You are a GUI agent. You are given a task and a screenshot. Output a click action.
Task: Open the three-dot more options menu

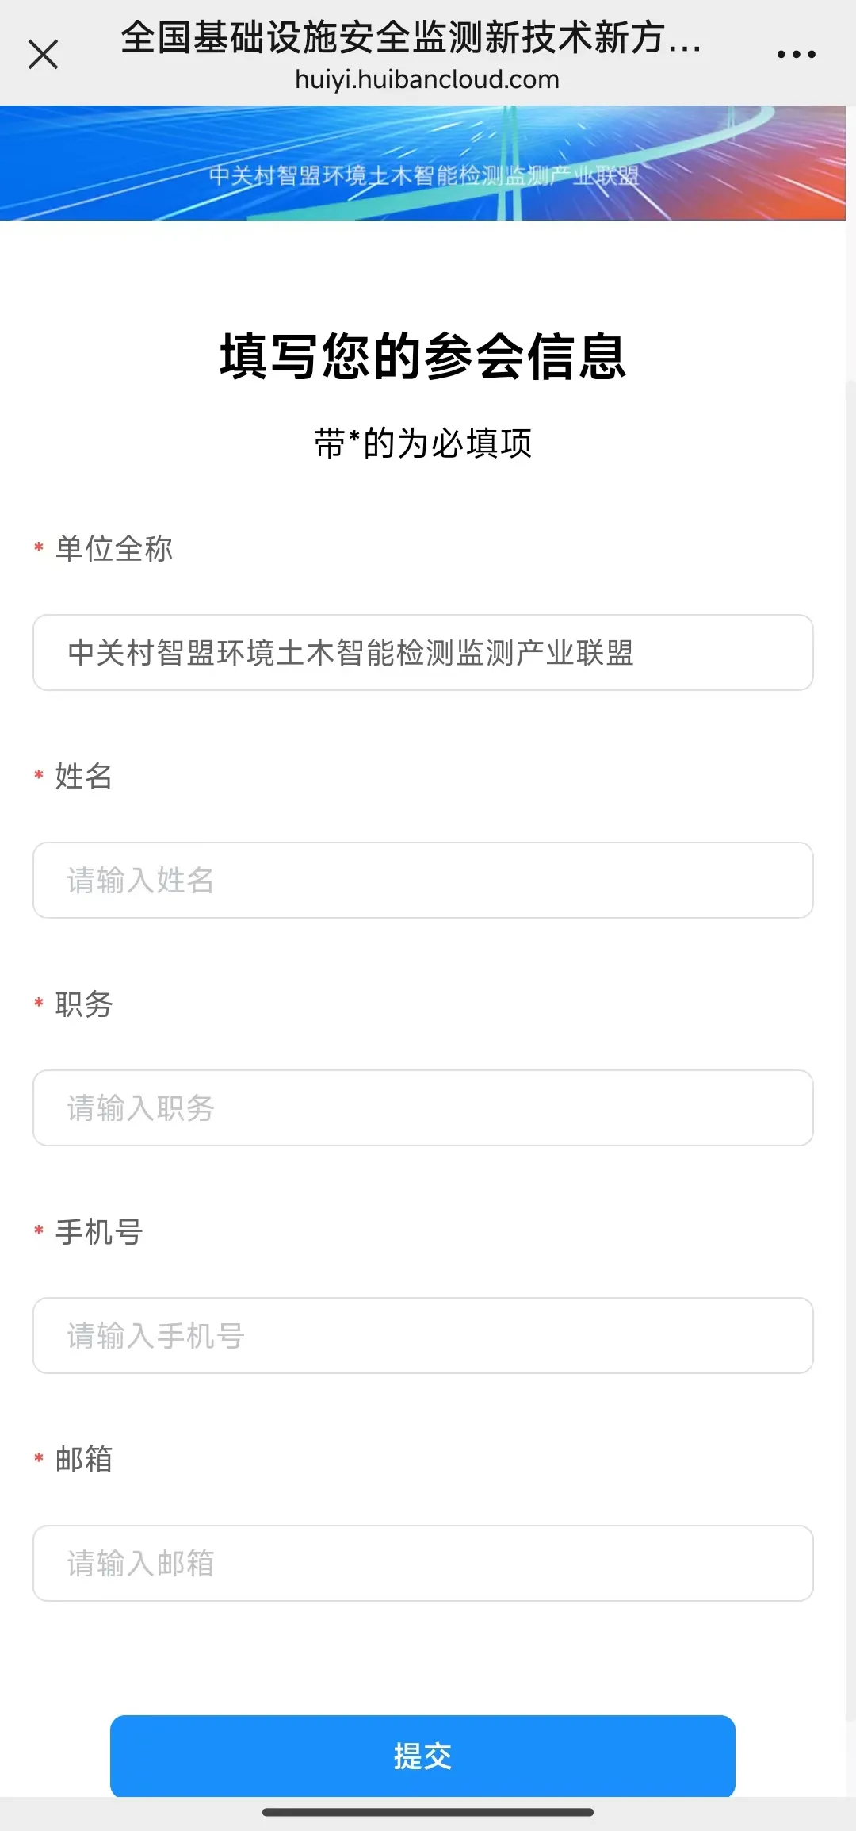pyautogui.click(x=796, y=54)
